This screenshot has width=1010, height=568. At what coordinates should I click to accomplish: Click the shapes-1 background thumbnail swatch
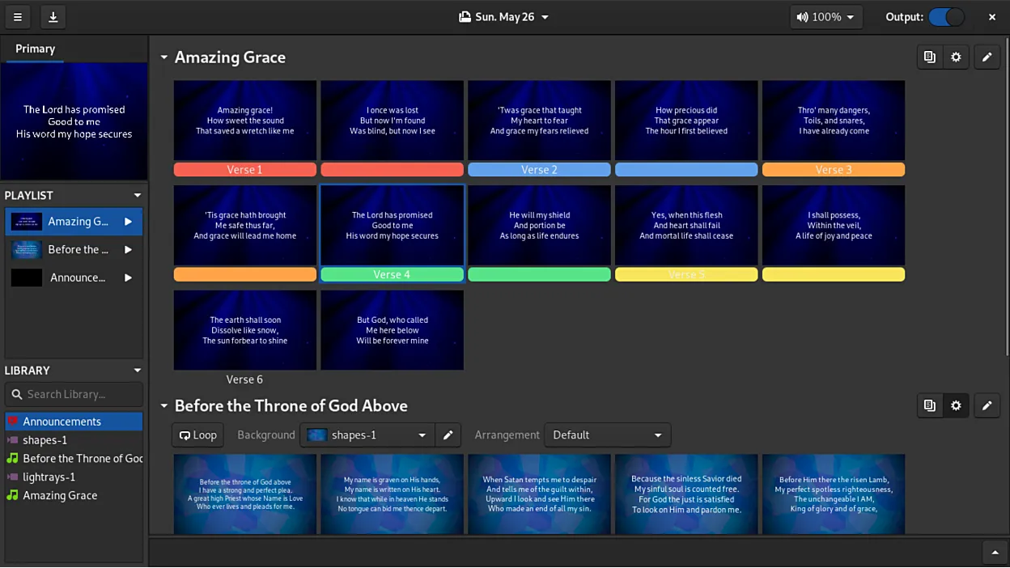(316, 434)
